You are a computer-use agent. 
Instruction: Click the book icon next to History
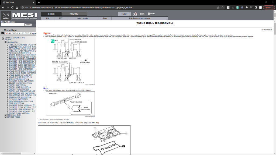(135, 14)
